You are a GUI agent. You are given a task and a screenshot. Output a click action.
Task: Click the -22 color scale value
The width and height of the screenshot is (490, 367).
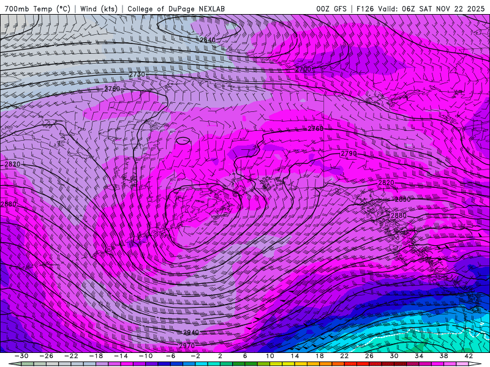tap(71, 356)
